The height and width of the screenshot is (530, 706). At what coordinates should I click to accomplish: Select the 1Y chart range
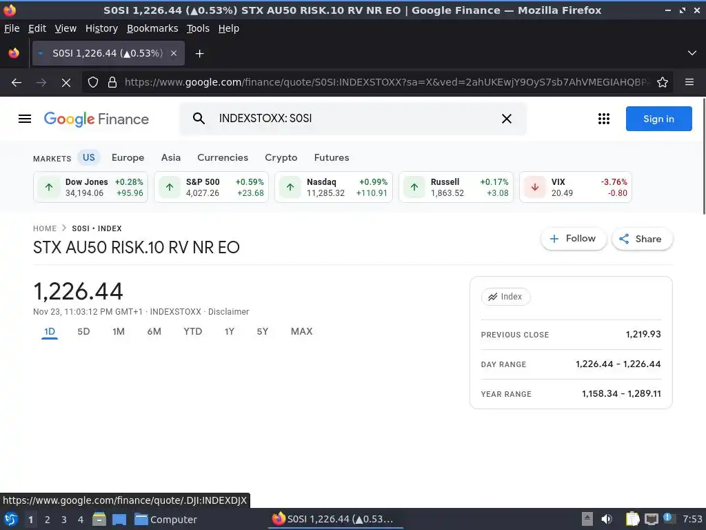229,332
